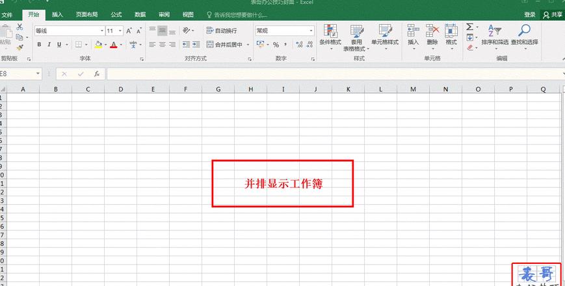Align text to the right
The image size is (565, 286).
pyautogui.click(x=172, y=45)
